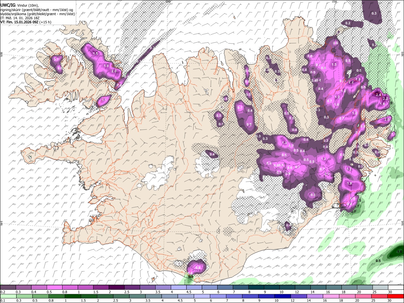Click the '1.0' snowfall value in the northeast
This screenshot has height=303, width=404.
336,105
